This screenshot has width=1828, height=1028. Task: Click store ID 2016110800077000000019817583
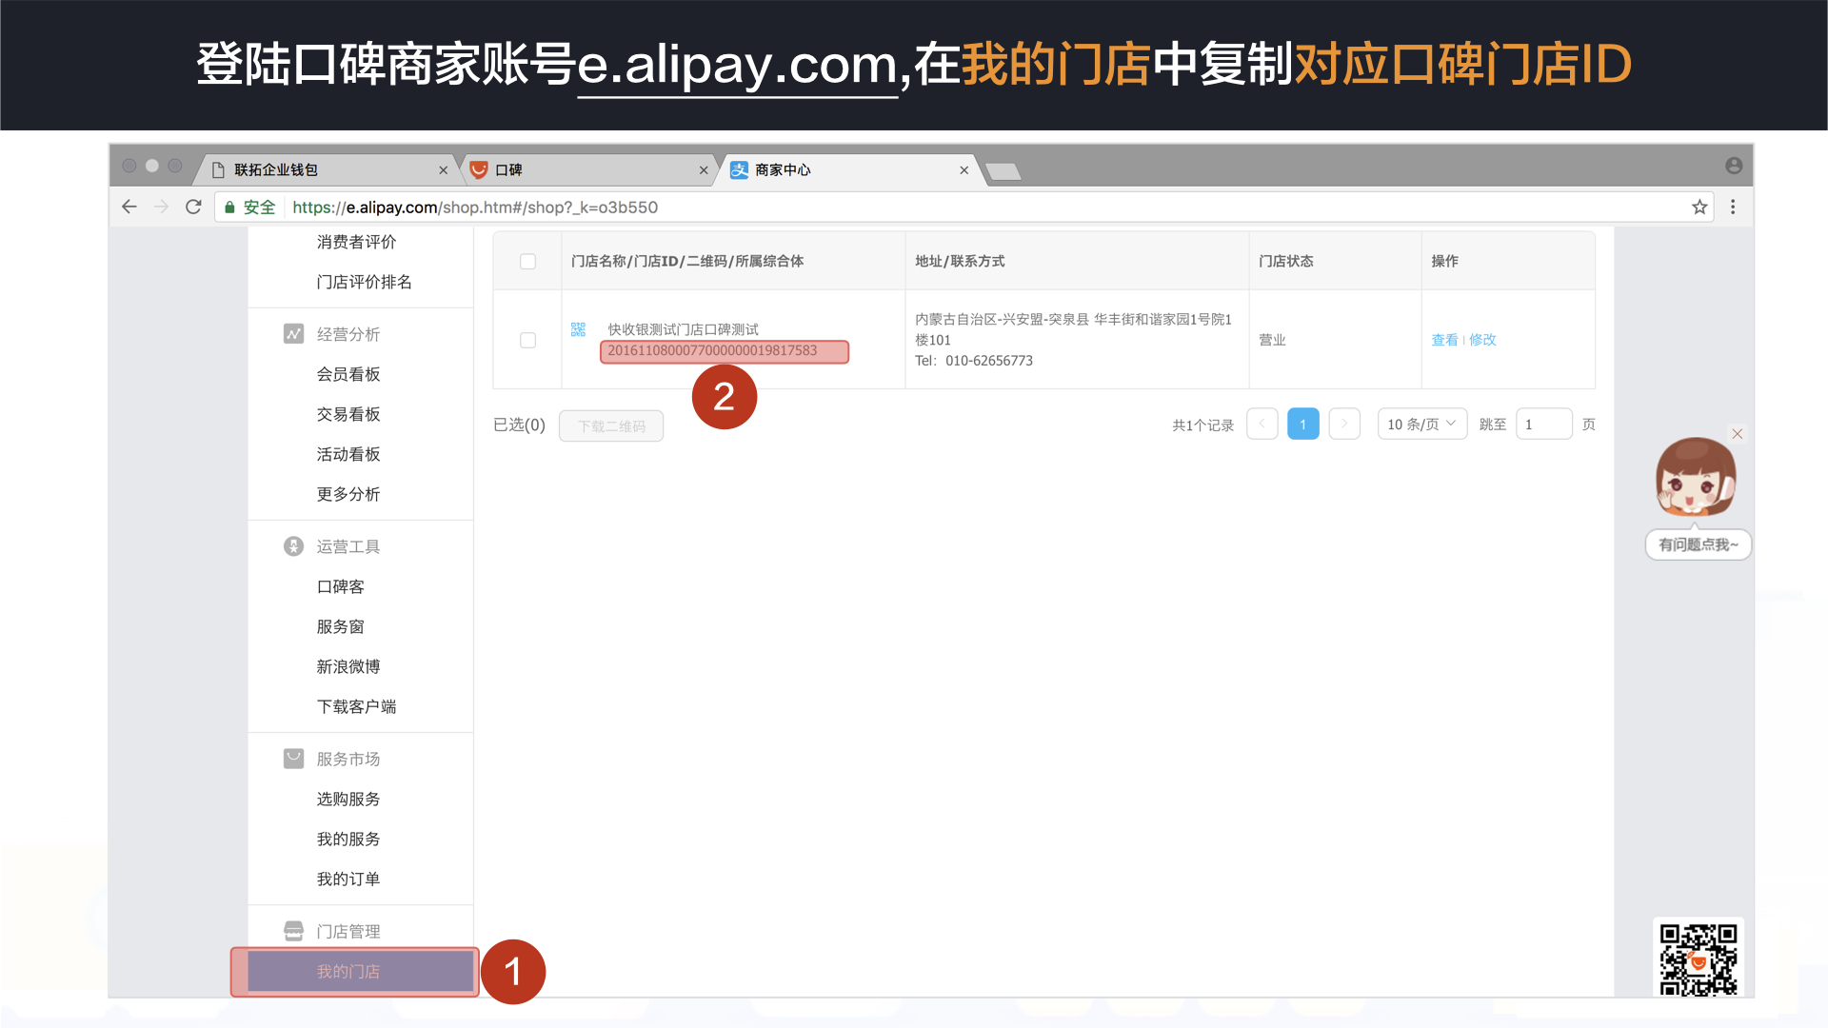tap(712, 350)
